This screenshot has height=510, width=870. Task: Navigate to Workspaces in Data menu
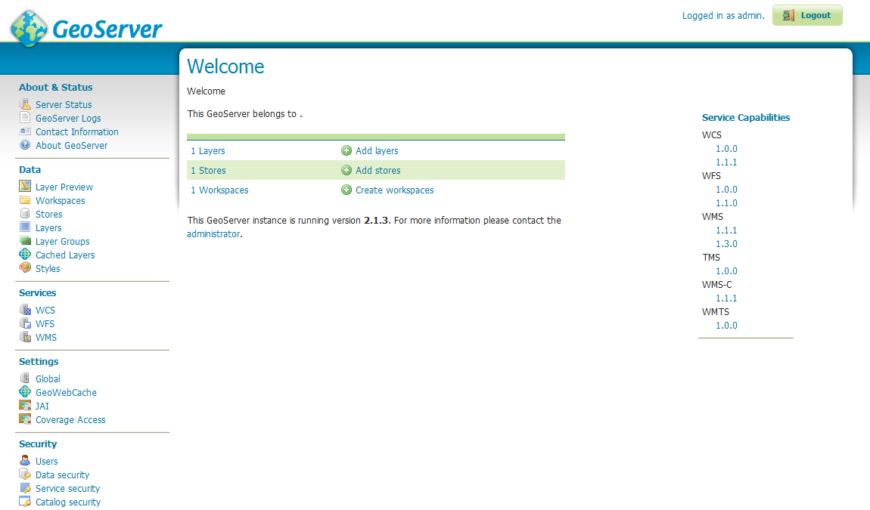61,201
